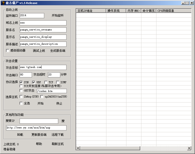
Task: Uncheck the UDP protocol checkbox
Action: (34, 82)
